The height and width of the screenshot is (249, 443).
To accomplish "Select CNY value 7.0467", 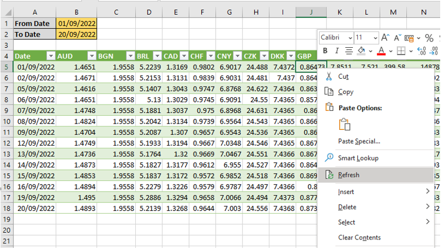I will [x=229, y=154].
